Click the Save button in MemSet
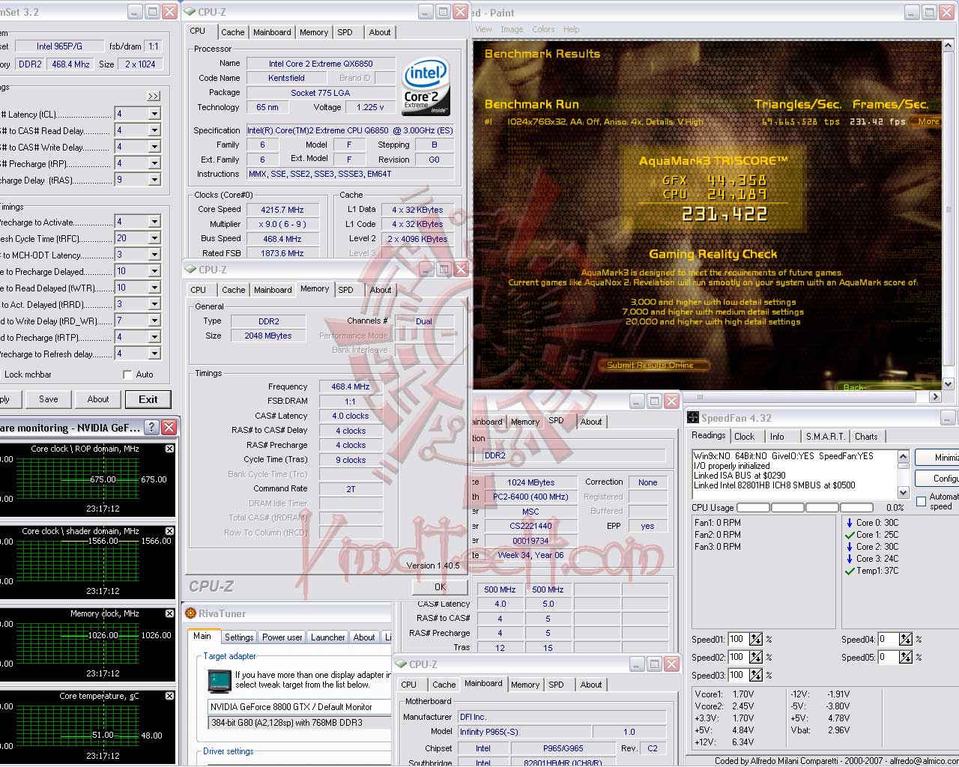The image size is (959, 767). pos(49,399)
